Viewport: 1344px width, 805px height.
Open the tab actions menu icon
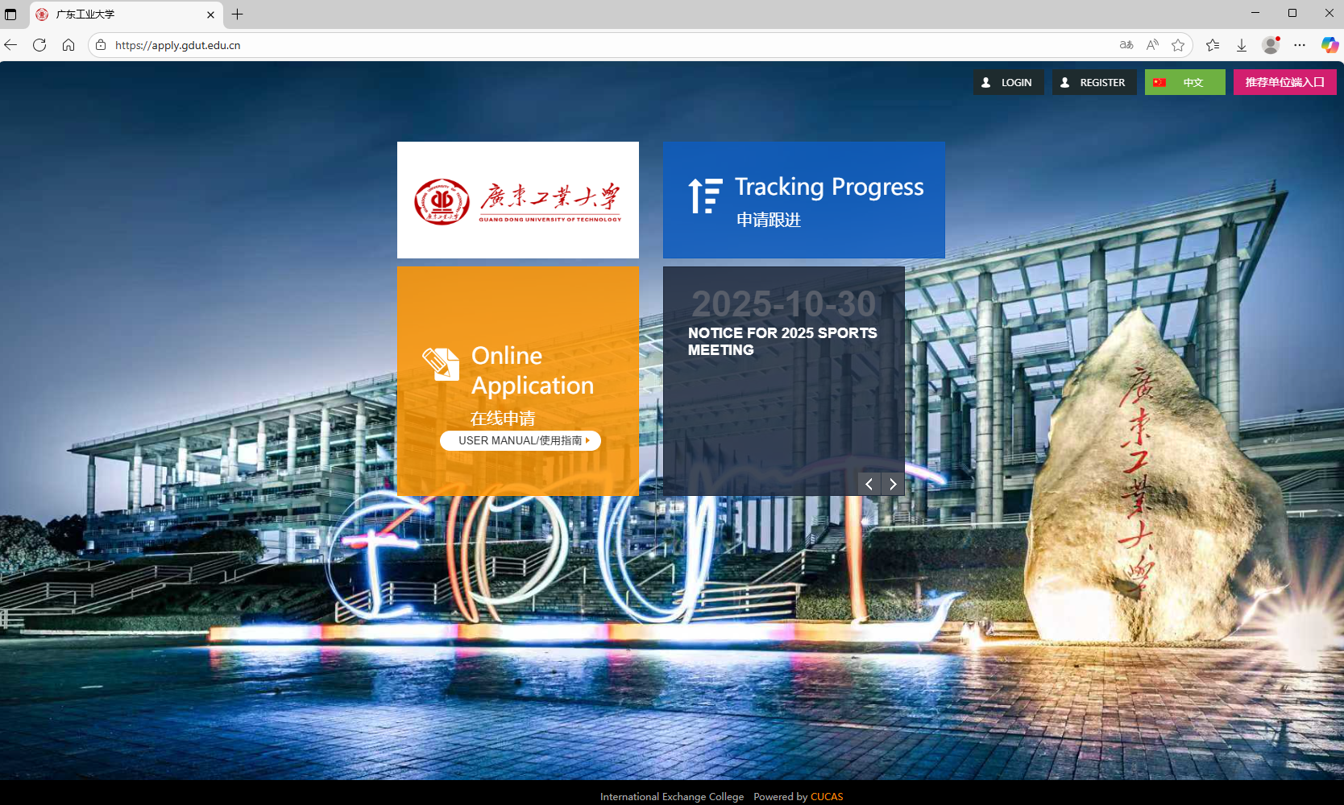(10, 14)
